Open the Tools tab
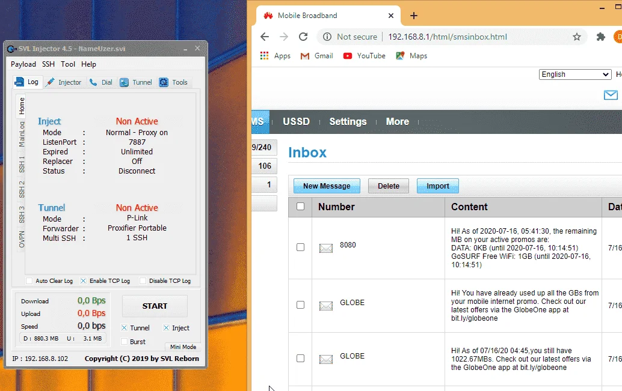This screenshot has width=622, height=391. pyautogui.click(x=173, y=82)
